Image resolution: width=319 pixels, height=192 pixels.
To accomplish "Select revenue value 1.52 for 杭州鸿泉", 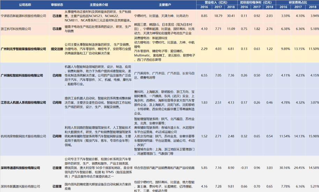I will pyautogui.click(x=204, y=136).
